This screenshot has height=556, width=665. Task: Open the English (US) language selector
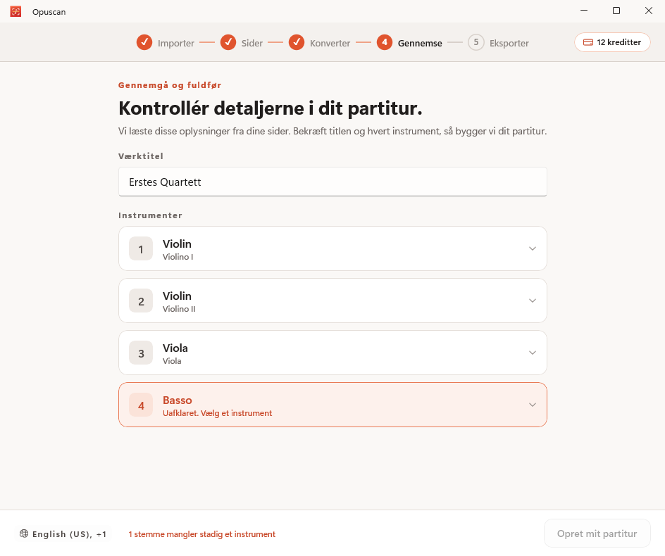(x=63, y=534)
